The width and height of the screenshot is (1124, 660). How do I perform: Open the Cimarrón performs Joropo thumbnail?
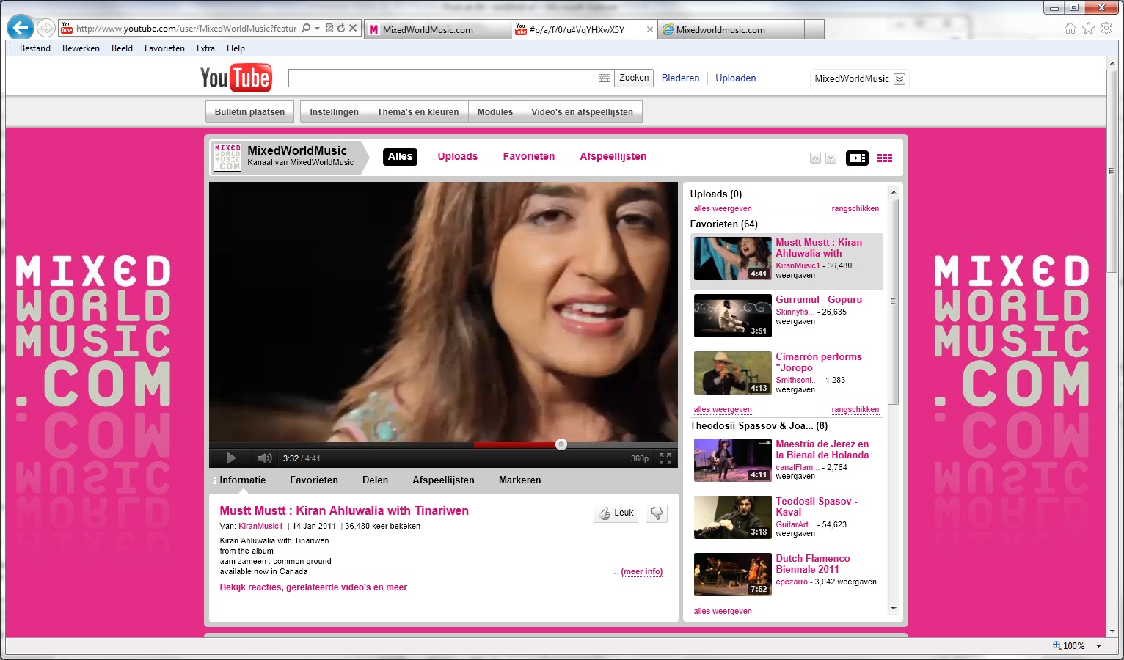(x=732, y=373)
